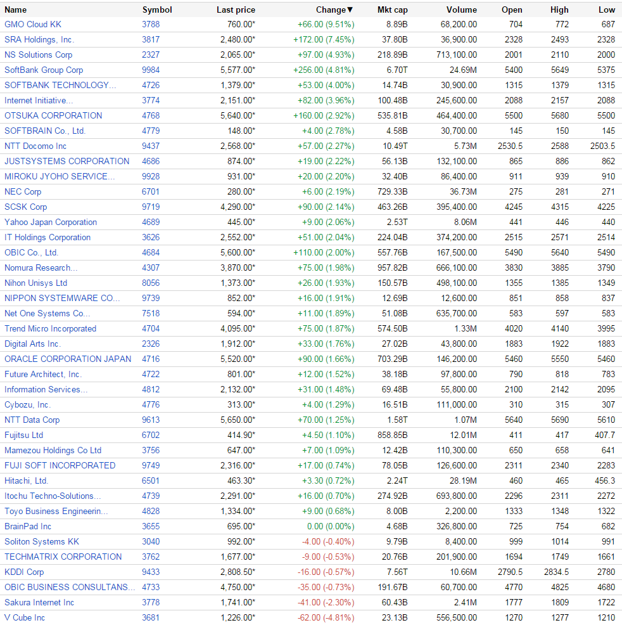Viewport: 622px width, 625px height.
Task: Click ticker symbol 6701
Action: [151, 191]
